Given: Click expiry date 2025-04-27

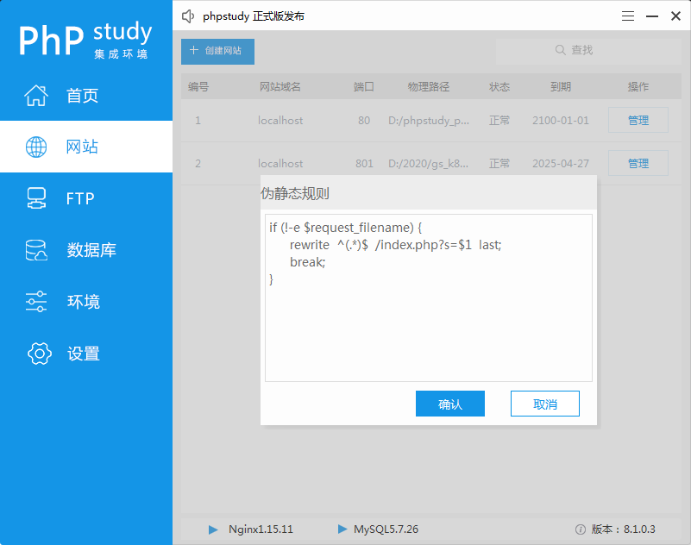Looking at the screenshot, I should coord(561,164).
